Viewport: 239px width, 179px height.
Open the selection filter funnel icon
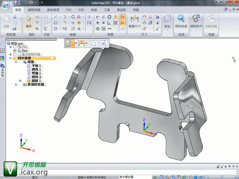[x=37, y=22]
